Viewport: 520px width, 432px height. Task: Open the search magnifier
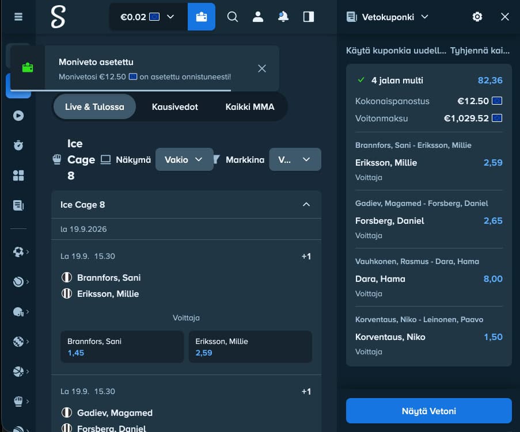coord(233,17)
